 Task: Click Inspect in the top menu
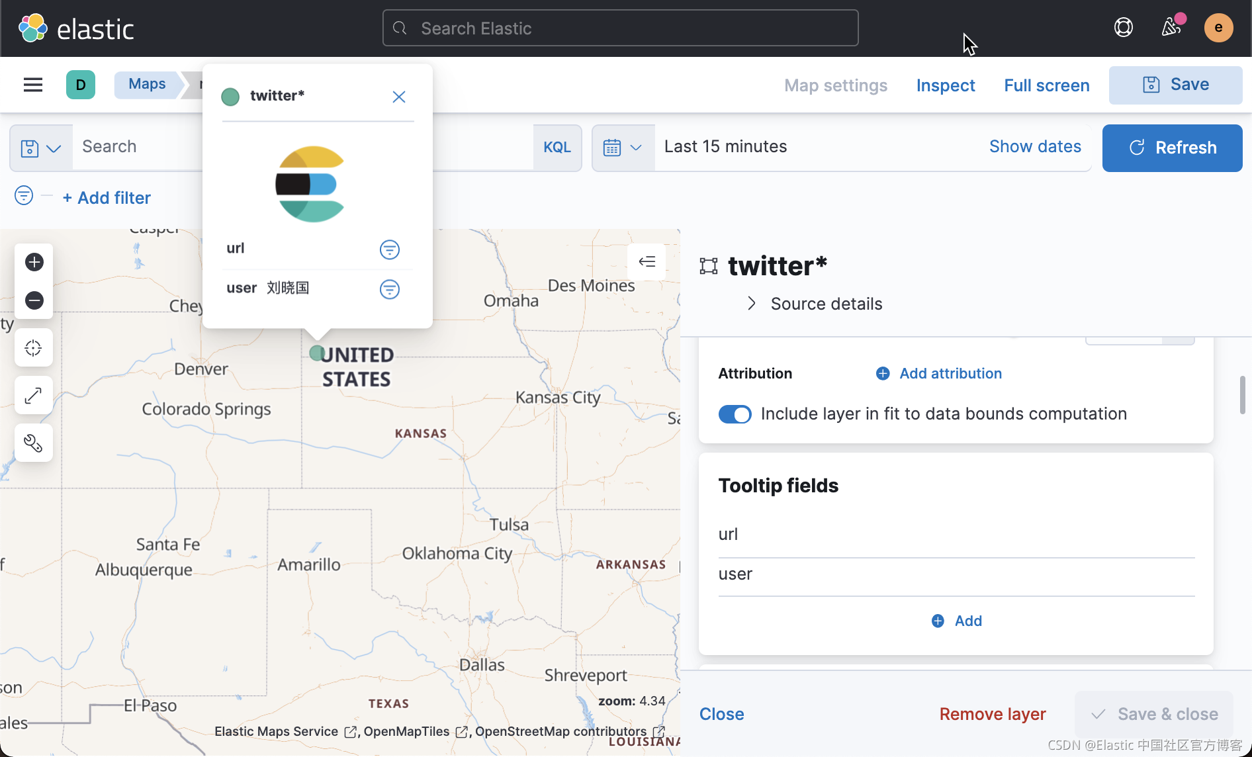pos(946,85)
